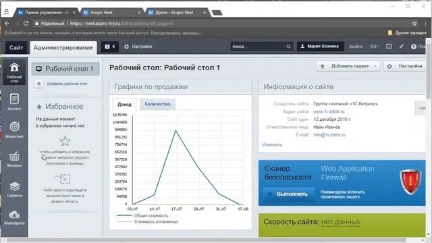This screenshot has width=432, height=243.
Task: Open the Рабочий стол sidebar section
Action: pyautogui.click(x=14, y=72)
